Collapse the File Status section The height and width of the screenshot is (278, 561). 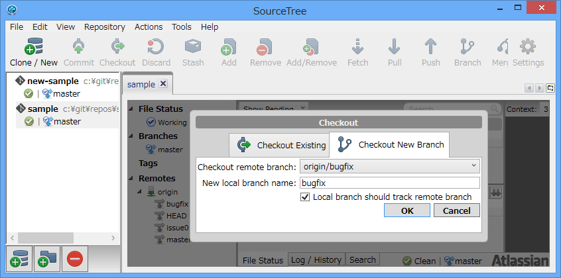coord(132,109)
